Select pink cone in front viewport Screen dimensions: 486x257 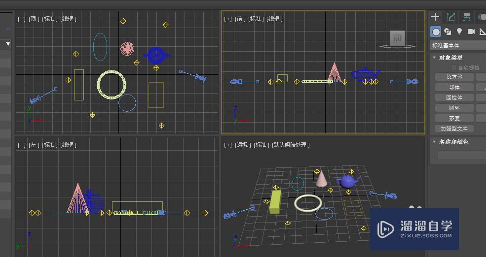point(335,73)
